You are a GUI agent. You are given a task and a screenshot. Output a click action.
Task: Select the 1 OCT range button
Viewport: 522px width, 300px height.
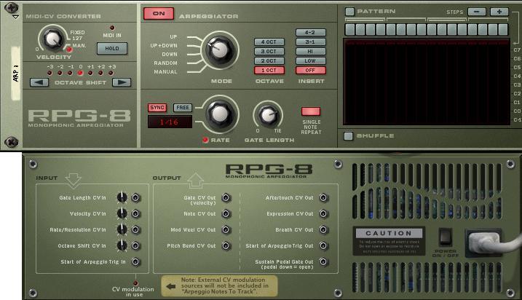(269, 70)
